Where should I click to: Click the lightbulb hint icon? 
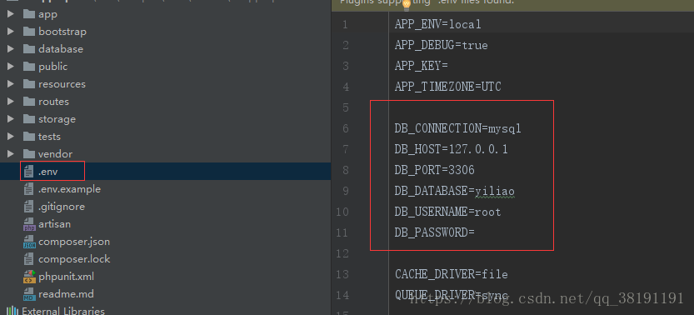407,5
